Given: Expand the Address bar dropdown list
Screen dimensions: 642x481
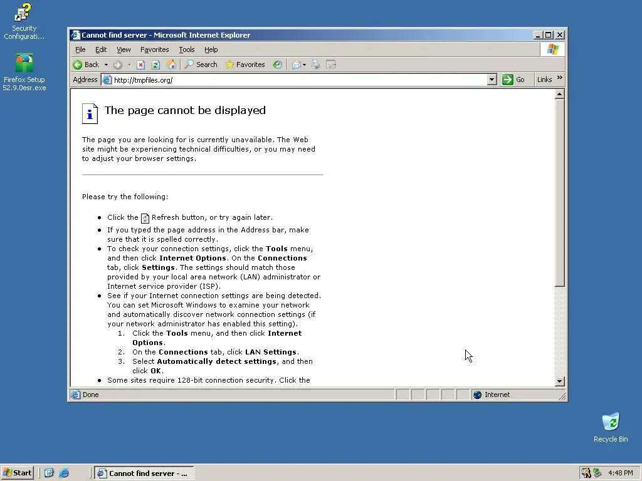Looking at the screenshot, I should pos(492,80).
